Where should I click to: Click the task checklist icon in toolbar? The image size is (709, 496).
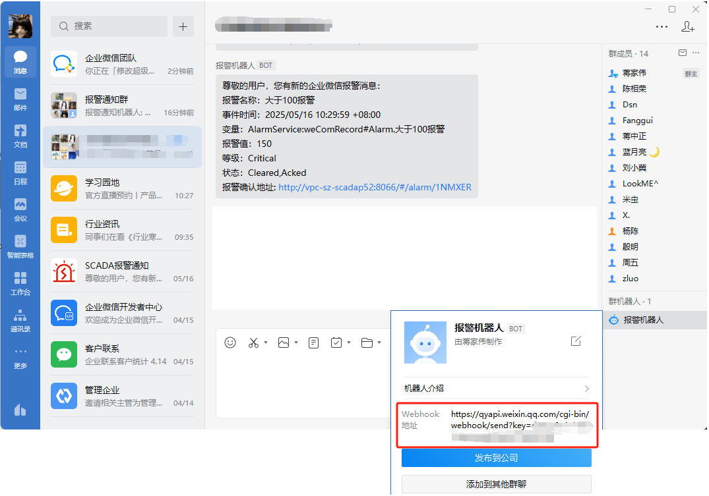point(335,343)
